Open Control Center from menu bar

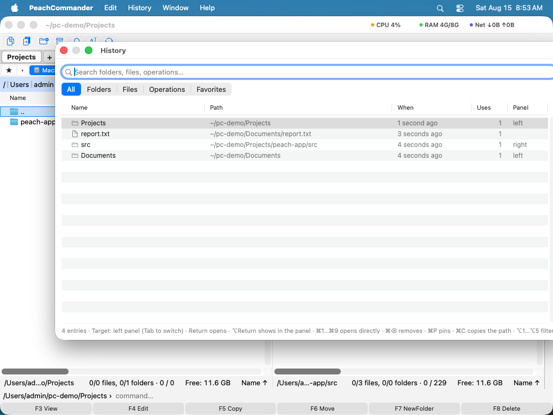[460, 8]
